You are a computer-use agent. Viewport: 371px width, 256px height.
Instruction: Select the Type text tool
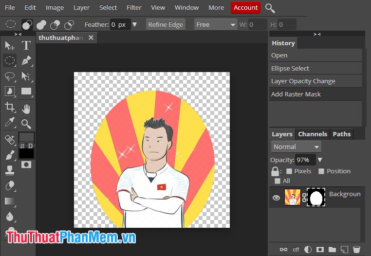[26, 45]
